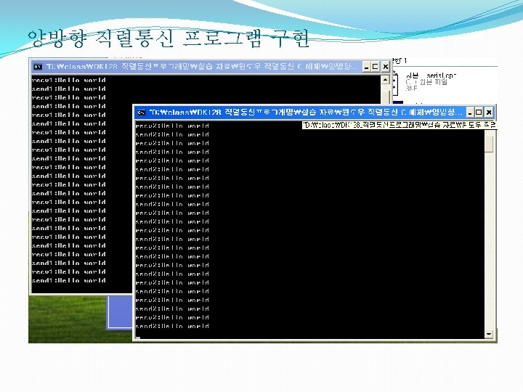Click scroll-up arrow in back console window
The image size is (523, 392).
[385, 80]
